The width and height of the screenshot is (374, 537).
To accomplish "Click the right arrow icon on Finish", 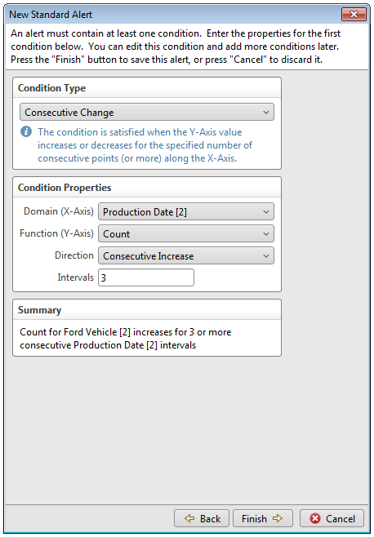I will tap(278, 518).
